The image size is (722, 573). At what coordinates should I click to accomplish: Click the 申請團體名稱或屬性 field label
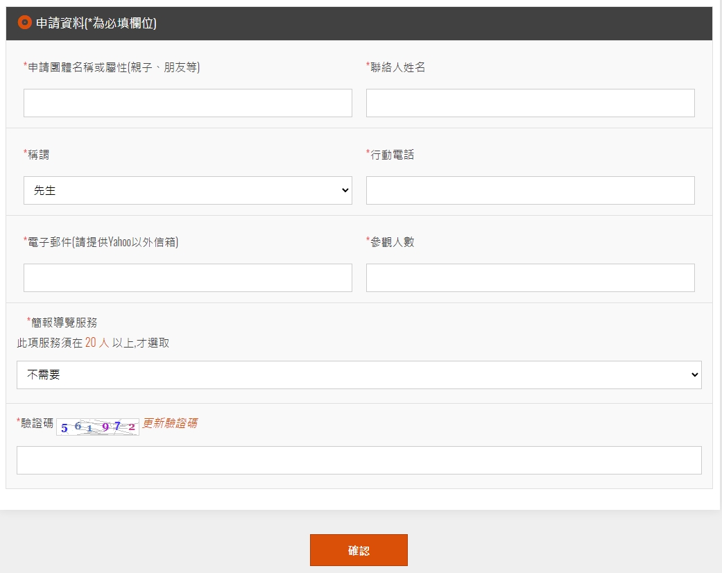[x=114, y=67]
